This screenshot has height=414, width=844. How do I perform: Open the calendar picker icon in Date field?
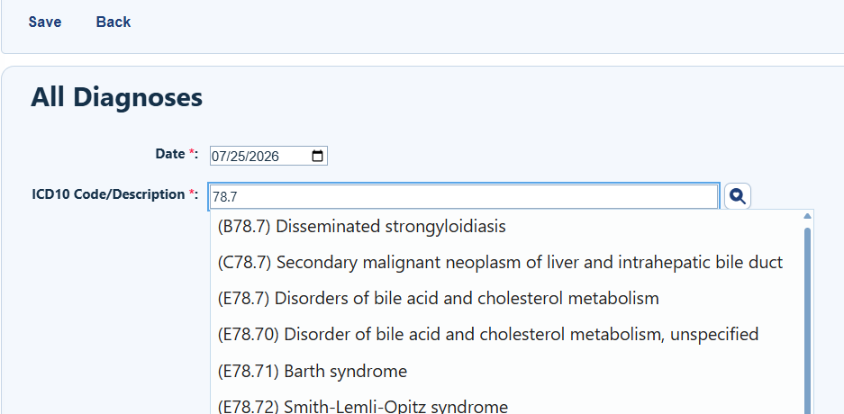coord(318,156)
